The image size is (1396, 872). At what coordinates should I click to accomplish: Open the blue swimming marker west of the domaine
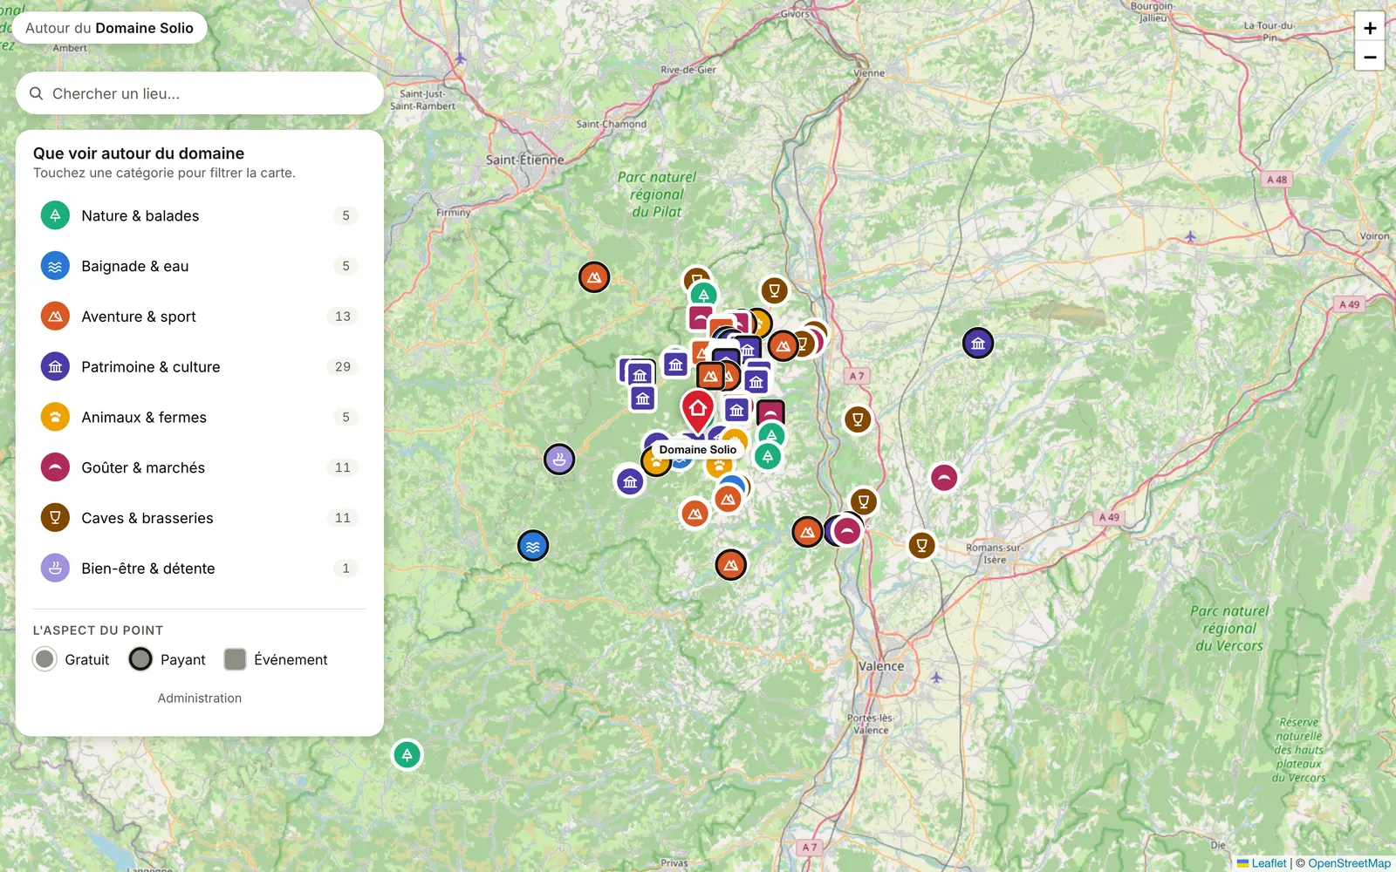click(533, 546)
